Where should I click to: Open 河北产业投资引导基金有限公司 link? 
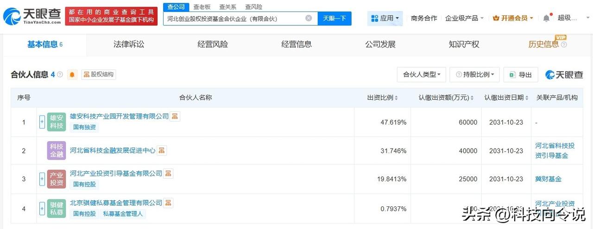pos(116,173)
